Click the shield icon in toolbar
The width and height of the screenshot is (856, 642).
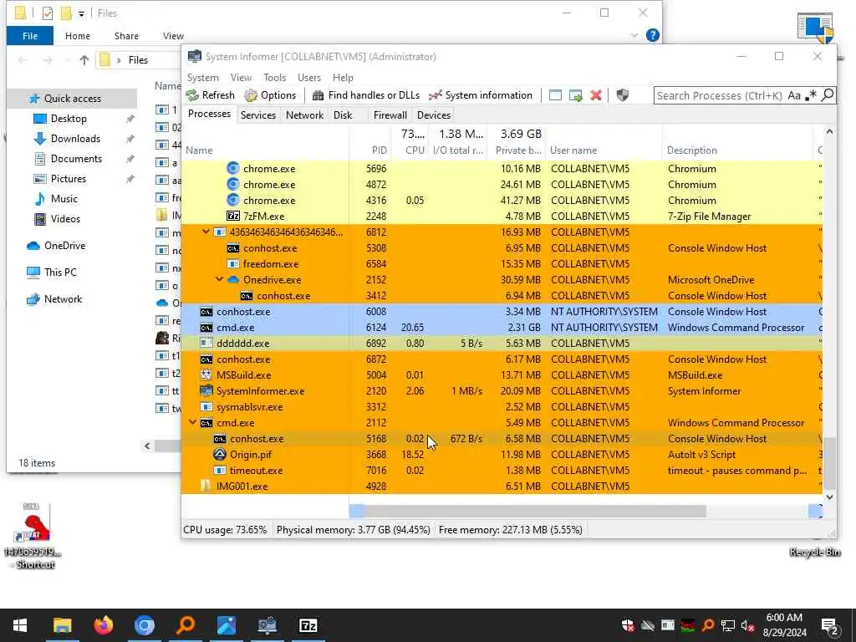(622, 95)
